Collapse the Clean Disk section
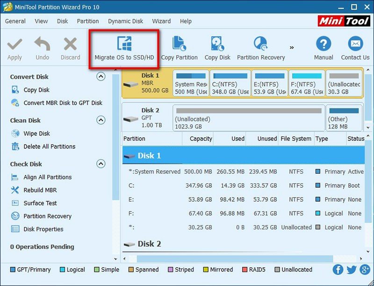374x286 pixels. 101,120
